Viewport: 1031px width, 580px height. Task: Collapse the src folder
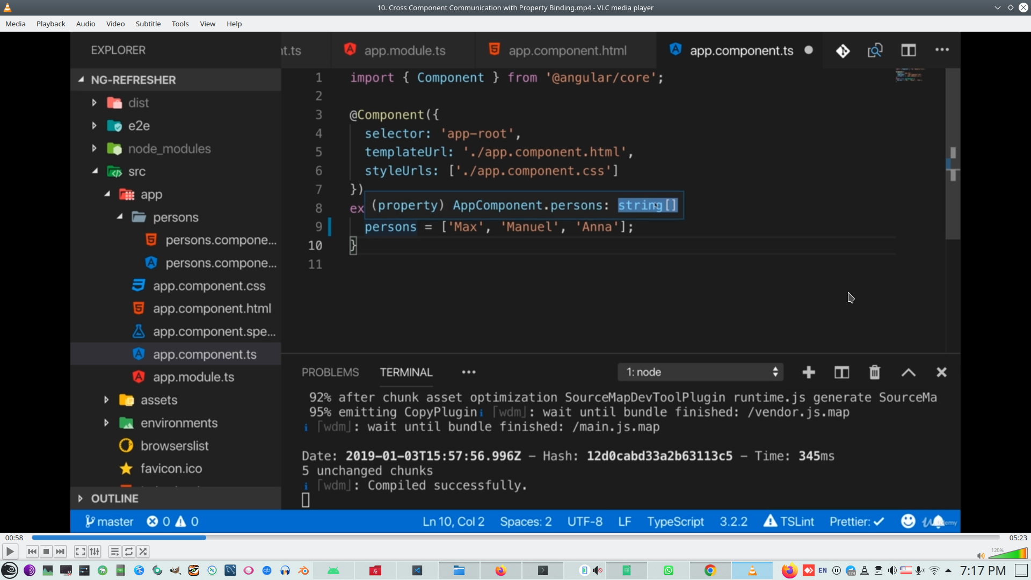(95, 171)
